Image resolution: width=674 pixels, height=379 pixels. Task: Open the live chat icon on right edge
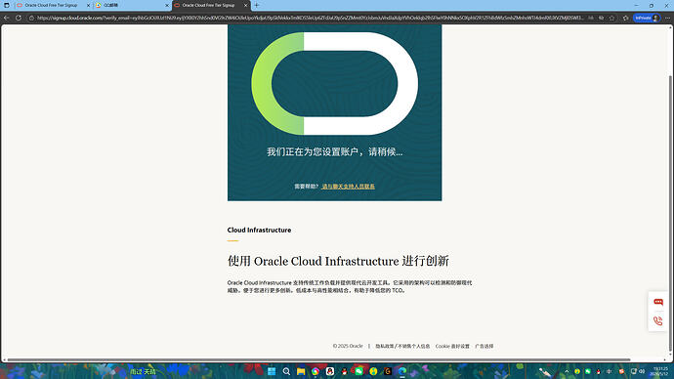point(658,302)
